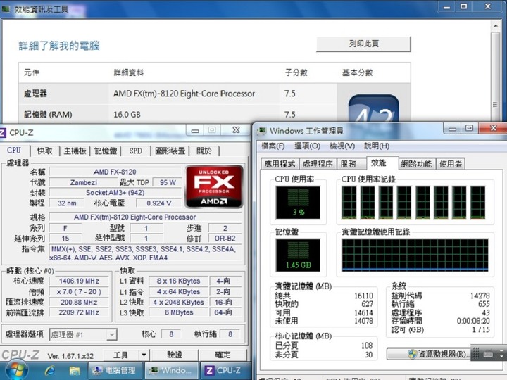Switch to the 服務 tab
The image size is (507, 380).
coord(351,164)
